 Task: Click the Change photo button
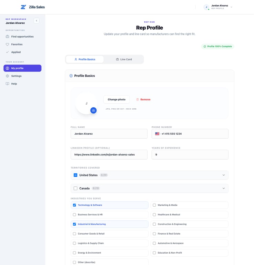(x=116, y=99)
